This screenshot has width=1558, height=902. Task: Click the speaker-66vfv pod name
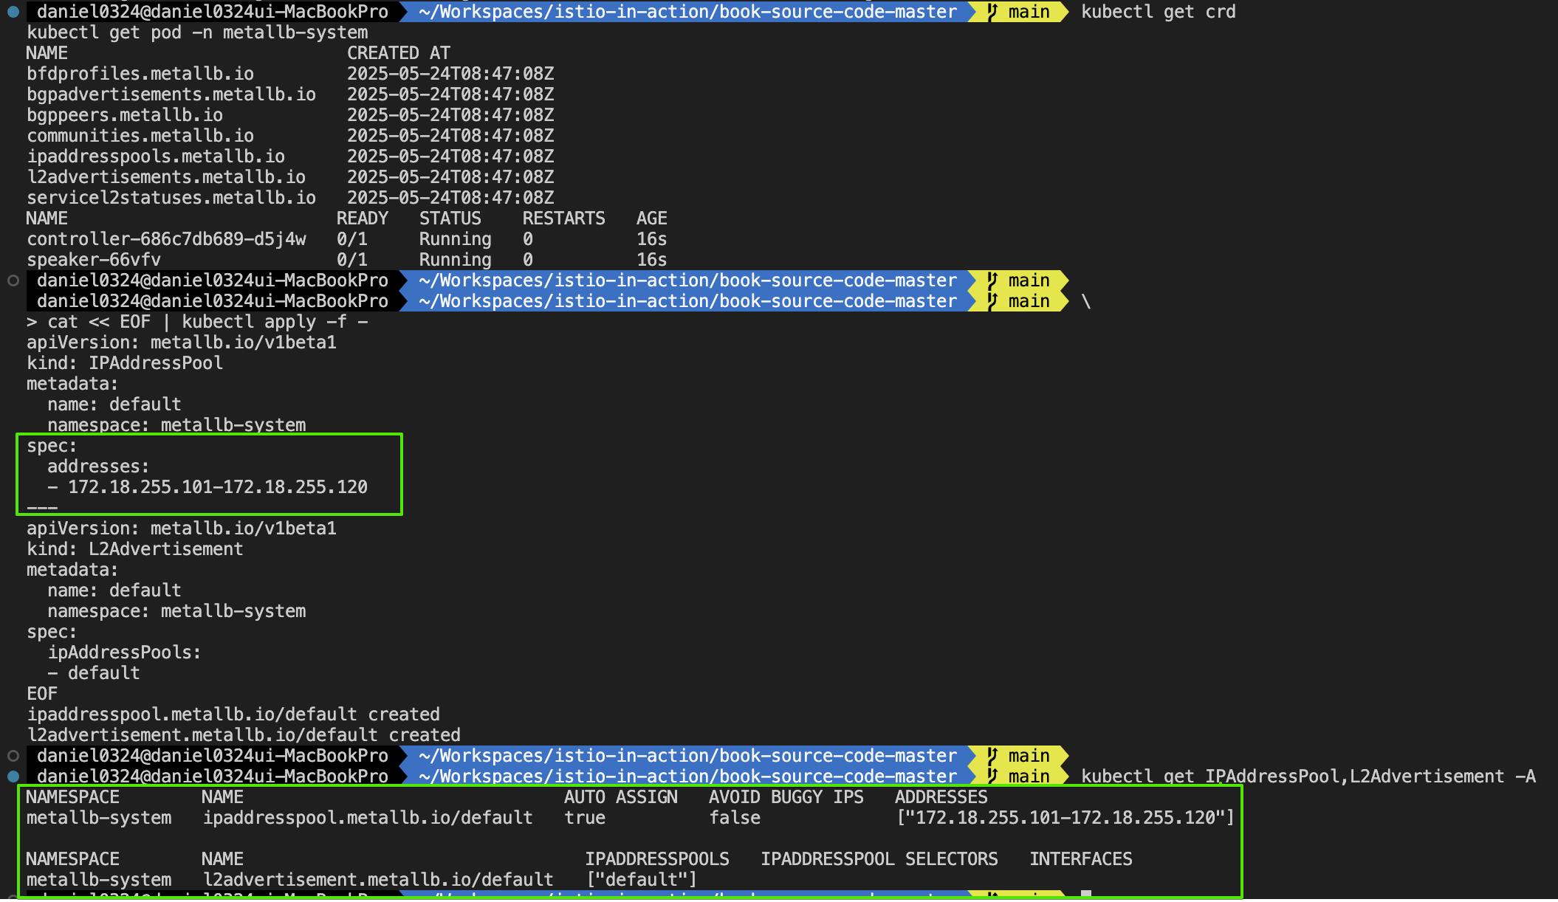(94, 260)
